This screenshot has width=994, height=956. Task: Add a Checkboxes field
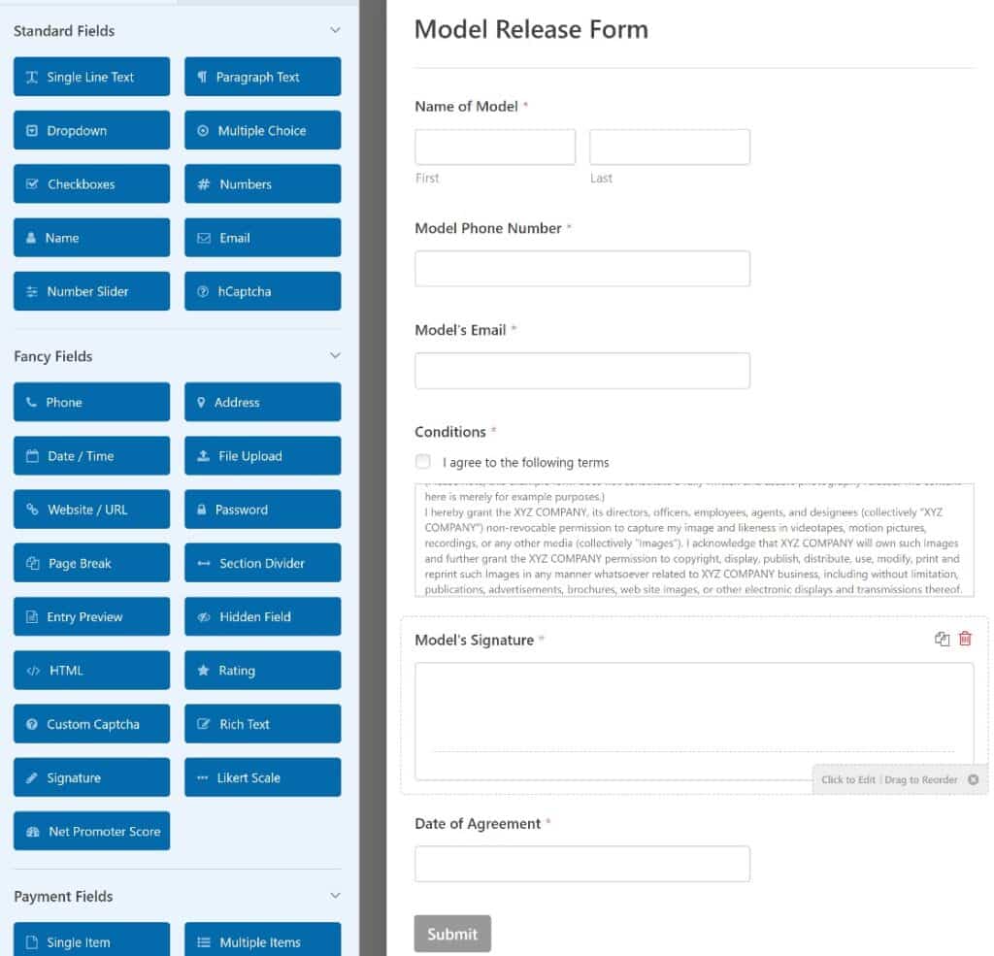[91, 183]
